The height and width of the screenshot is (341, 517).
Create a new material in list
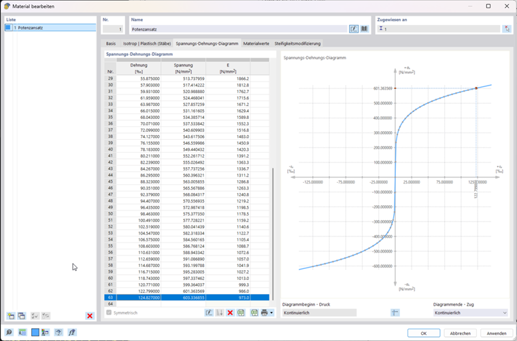(11, 316)
